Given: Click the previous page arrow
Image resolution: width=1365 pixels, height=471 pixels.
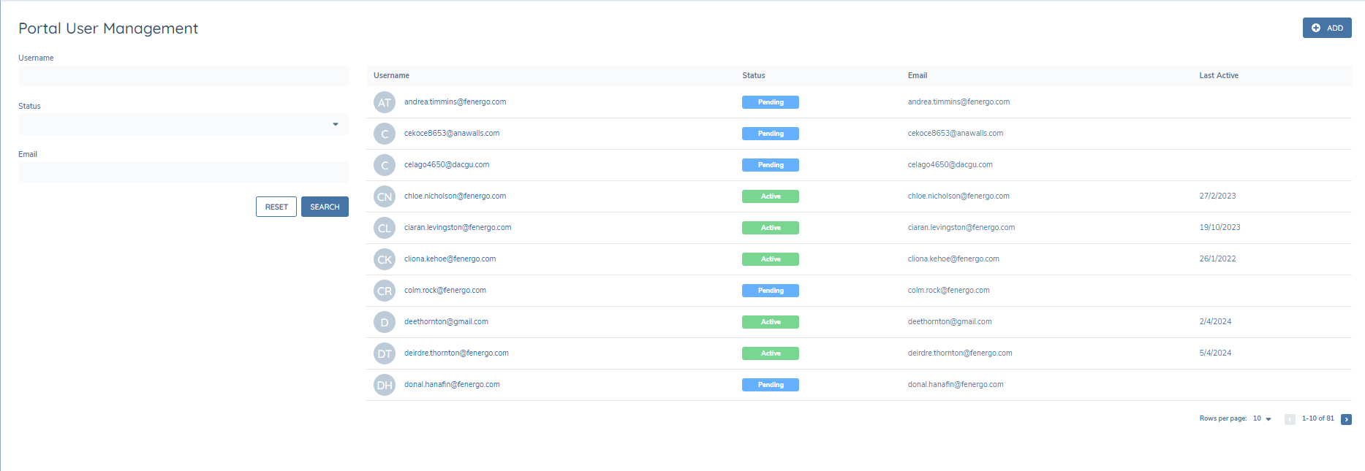Looking at the screenshot, I should pos(1290,419).
